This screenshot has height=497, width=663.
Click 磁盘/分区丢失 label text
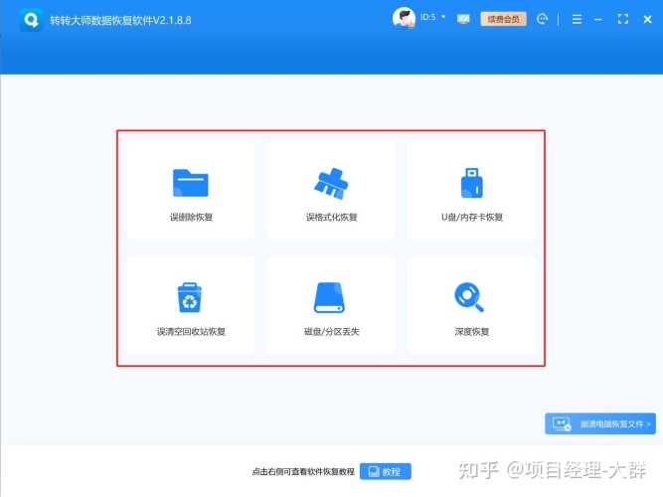[332, 332]
